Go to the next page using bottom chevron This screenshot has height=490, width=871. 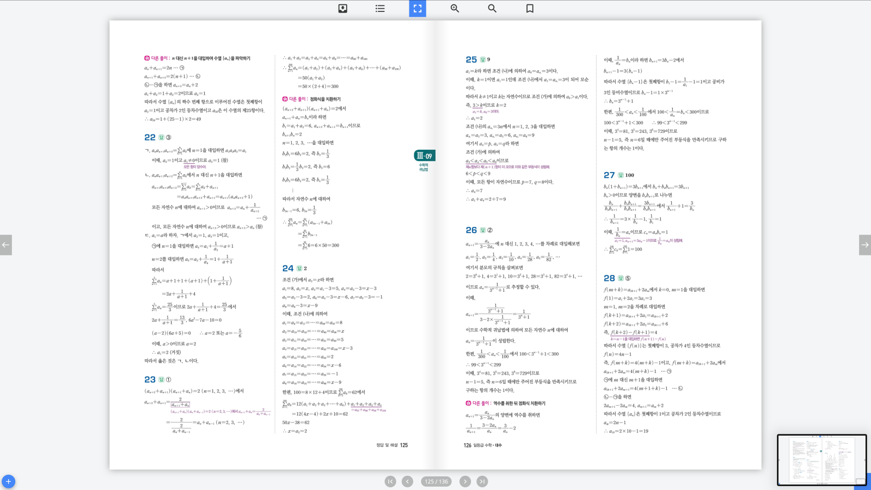click(465, 481)
